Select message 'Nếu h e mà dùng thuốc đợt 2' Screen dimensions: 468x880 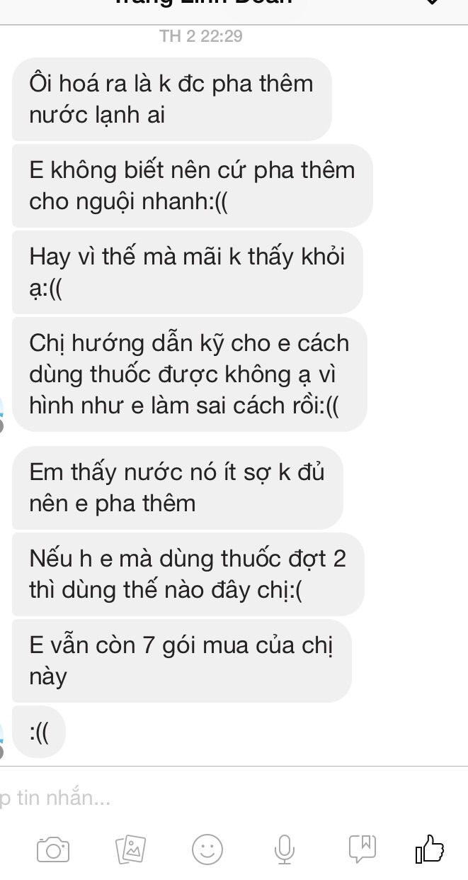click(x=188, y=574)
